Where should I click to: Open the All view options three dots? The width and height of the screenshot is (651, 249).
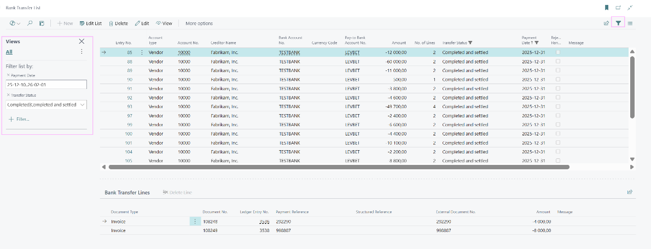[82, 51]
